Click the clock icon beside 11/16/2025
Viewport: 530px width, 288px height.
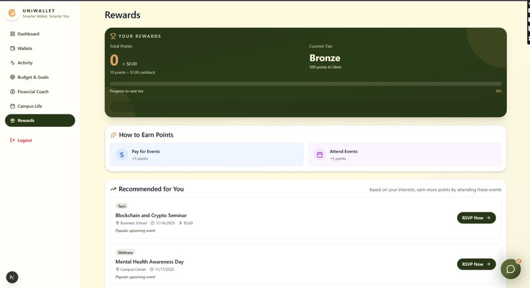point(152,223)
